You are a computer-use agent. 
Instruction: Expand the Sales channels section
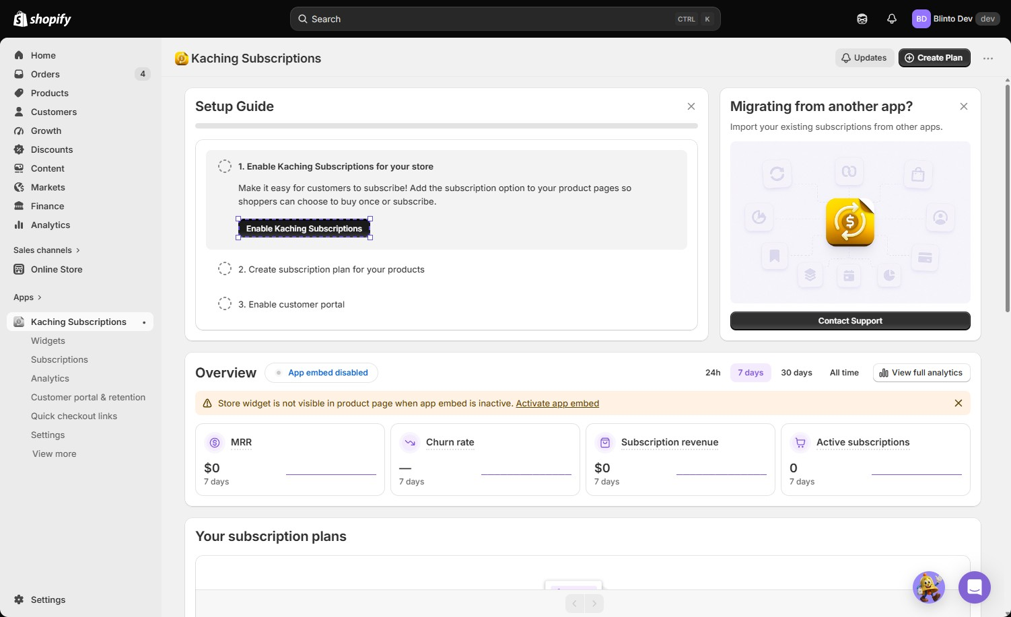46,250
